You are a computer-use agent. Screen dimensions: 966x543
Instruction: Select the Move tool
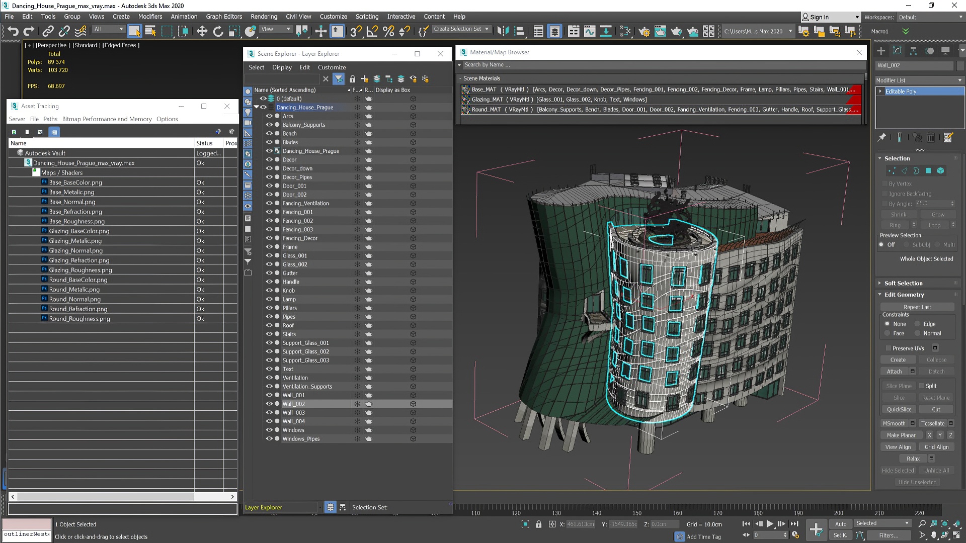click(x=202, y=31)
